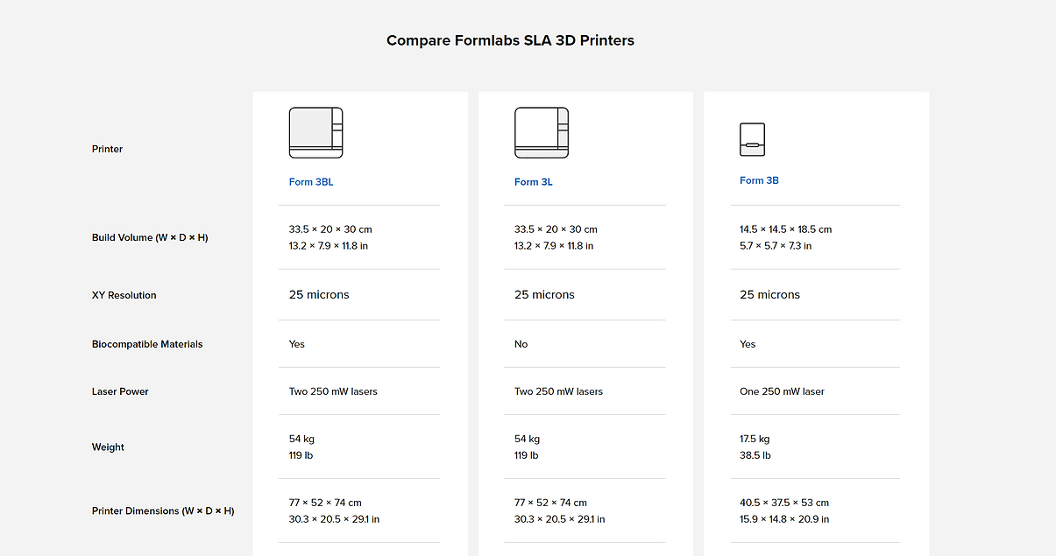Click "One 250 mW laser" text
This screenshot has height=556, width=1056.
782,391
